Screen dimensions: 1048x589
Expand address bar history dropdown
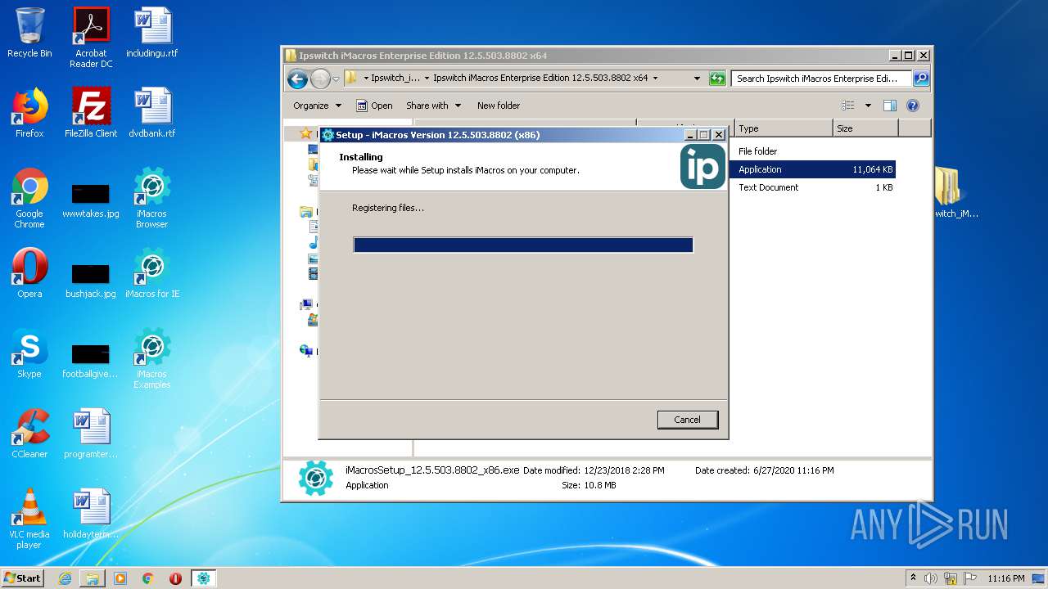(x=697, y=79)
